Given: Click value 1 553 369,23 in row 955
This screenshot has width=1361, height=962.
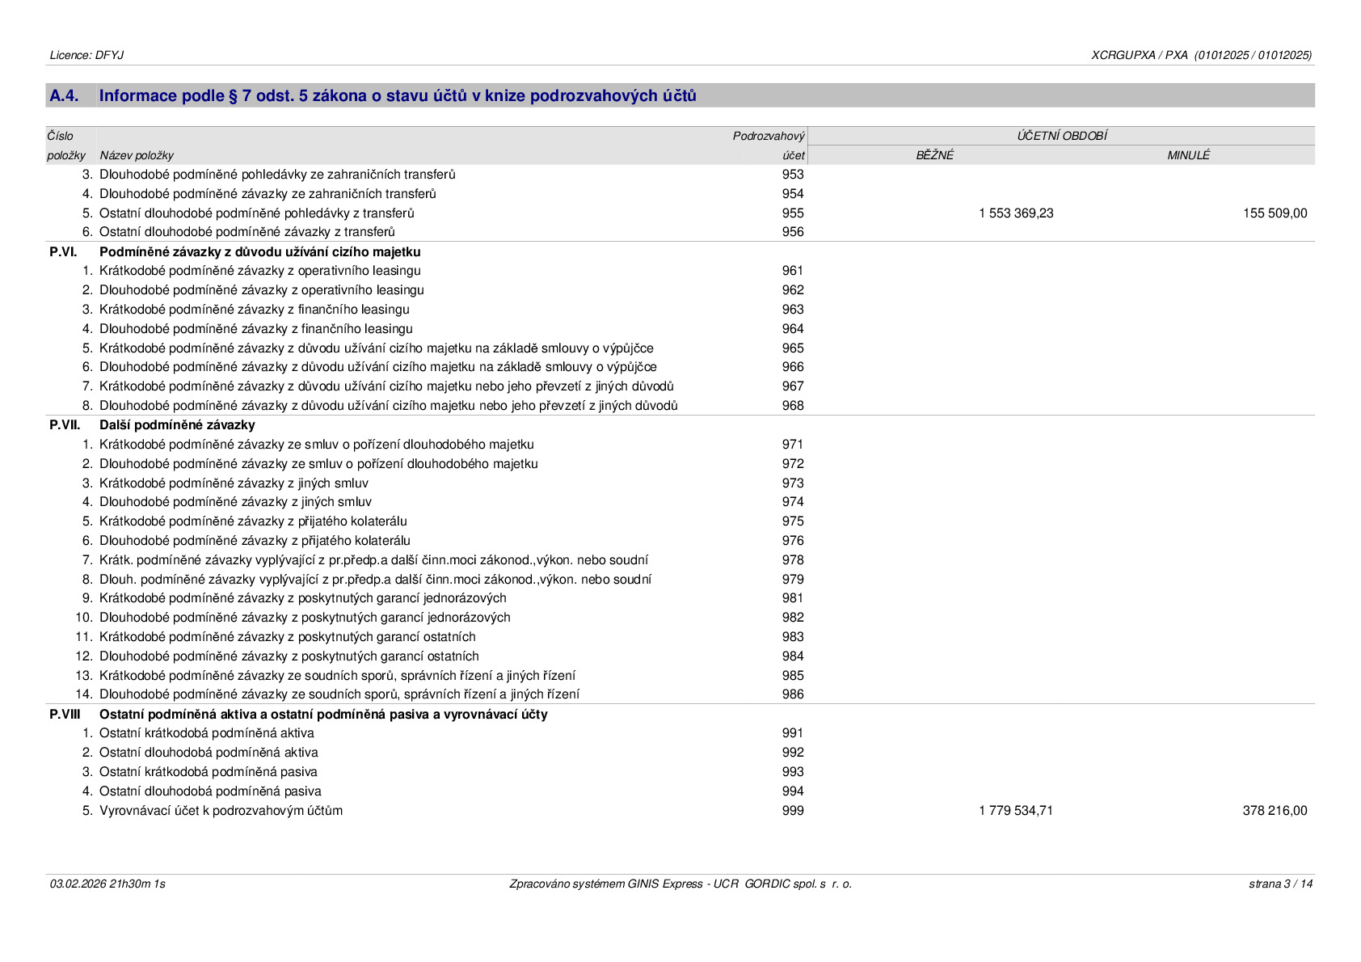Looking at the screenshot, I should pyautogui.click(x=1016, y=213).
